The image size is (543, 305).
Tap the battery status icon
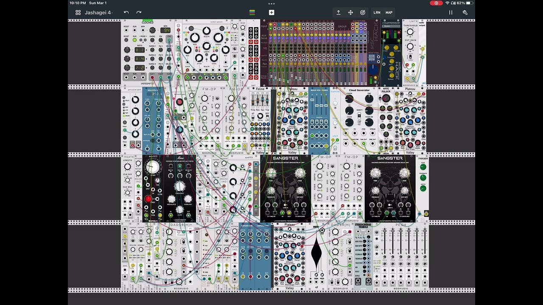click(470, 3)
